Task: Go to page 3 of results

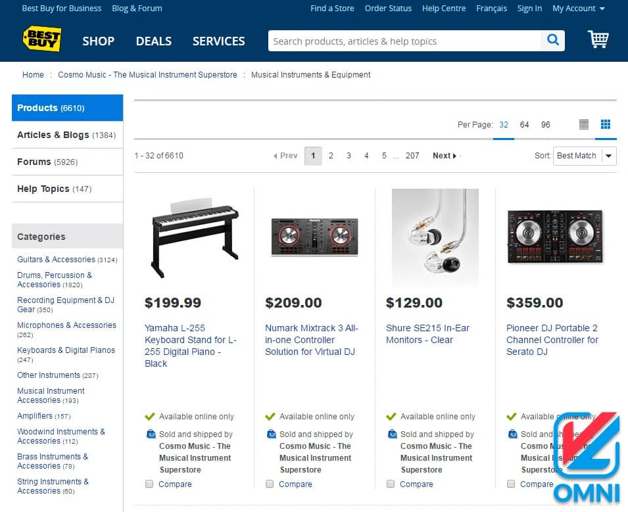Action: [349, 156]
